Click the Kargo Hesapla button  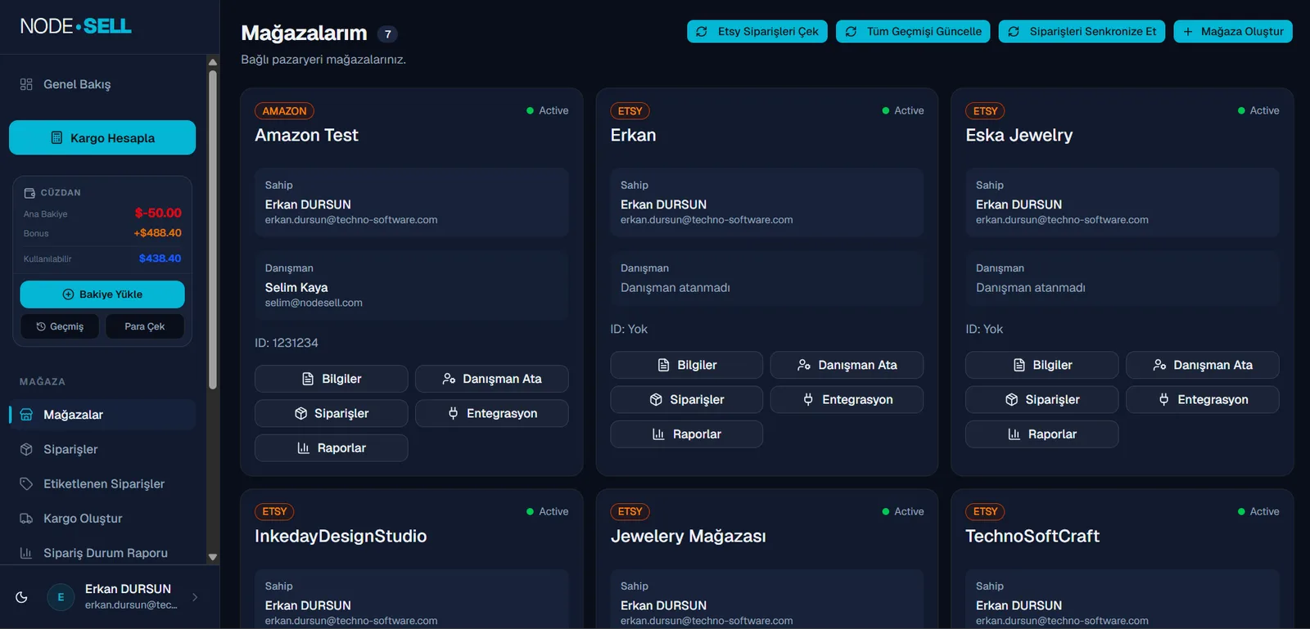(x=102, y=137)
